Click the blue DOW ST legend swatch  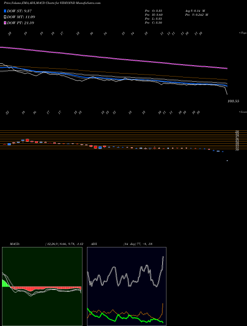click(5, 11)
